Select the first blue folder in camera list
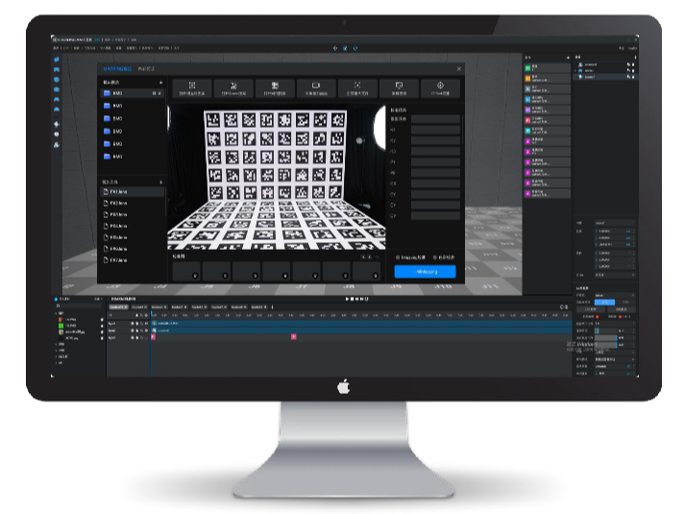Image resolution: width=685 pixels, height=514 pixels. [x=108, y=93]
